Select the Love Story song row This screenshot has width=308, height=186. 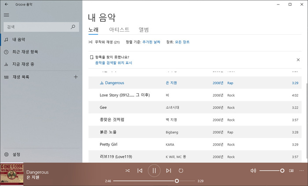coord(195,95)
